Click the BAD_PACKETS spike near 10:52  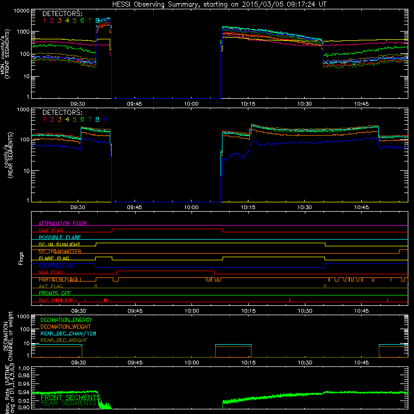[x=387, y=300]
